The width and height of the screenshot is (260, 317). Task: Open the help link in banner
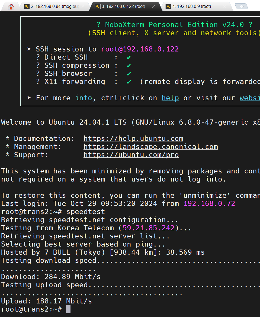tap(170, 98)
